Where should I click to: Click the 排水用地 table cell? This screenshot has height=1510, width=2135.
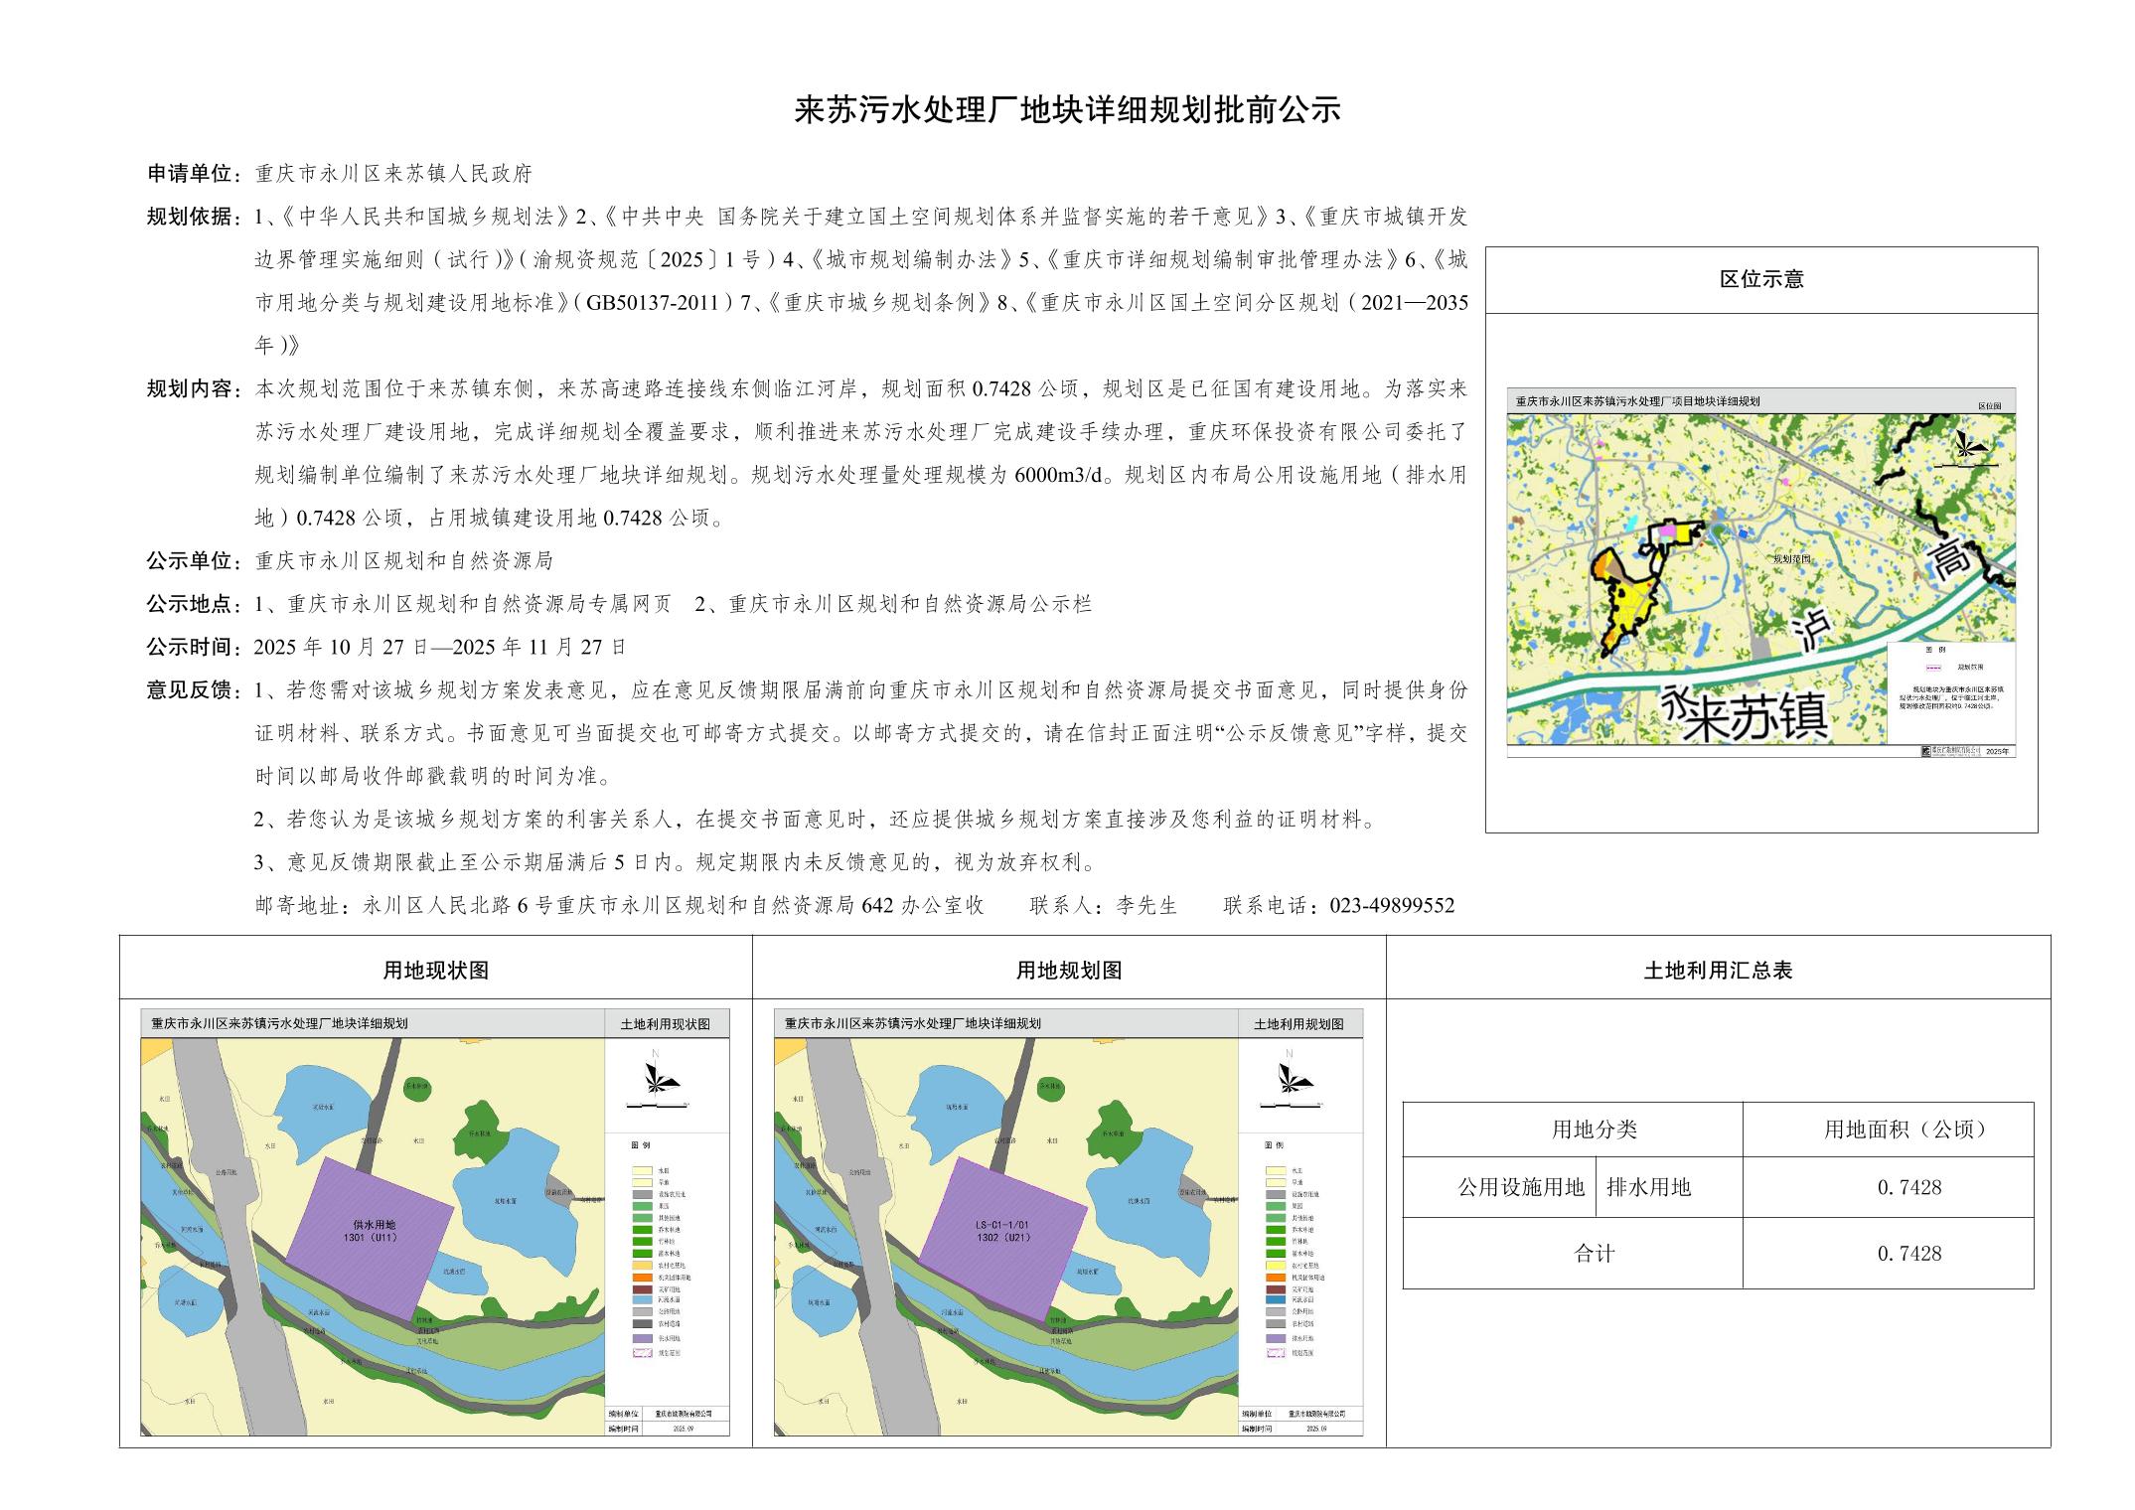click(x=1648, y=1187)
